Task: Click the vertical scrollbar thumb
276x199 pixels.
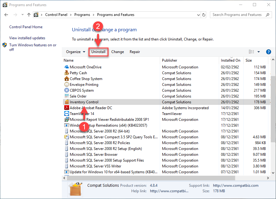Action: pyautogui.click(x=273, y=109)
